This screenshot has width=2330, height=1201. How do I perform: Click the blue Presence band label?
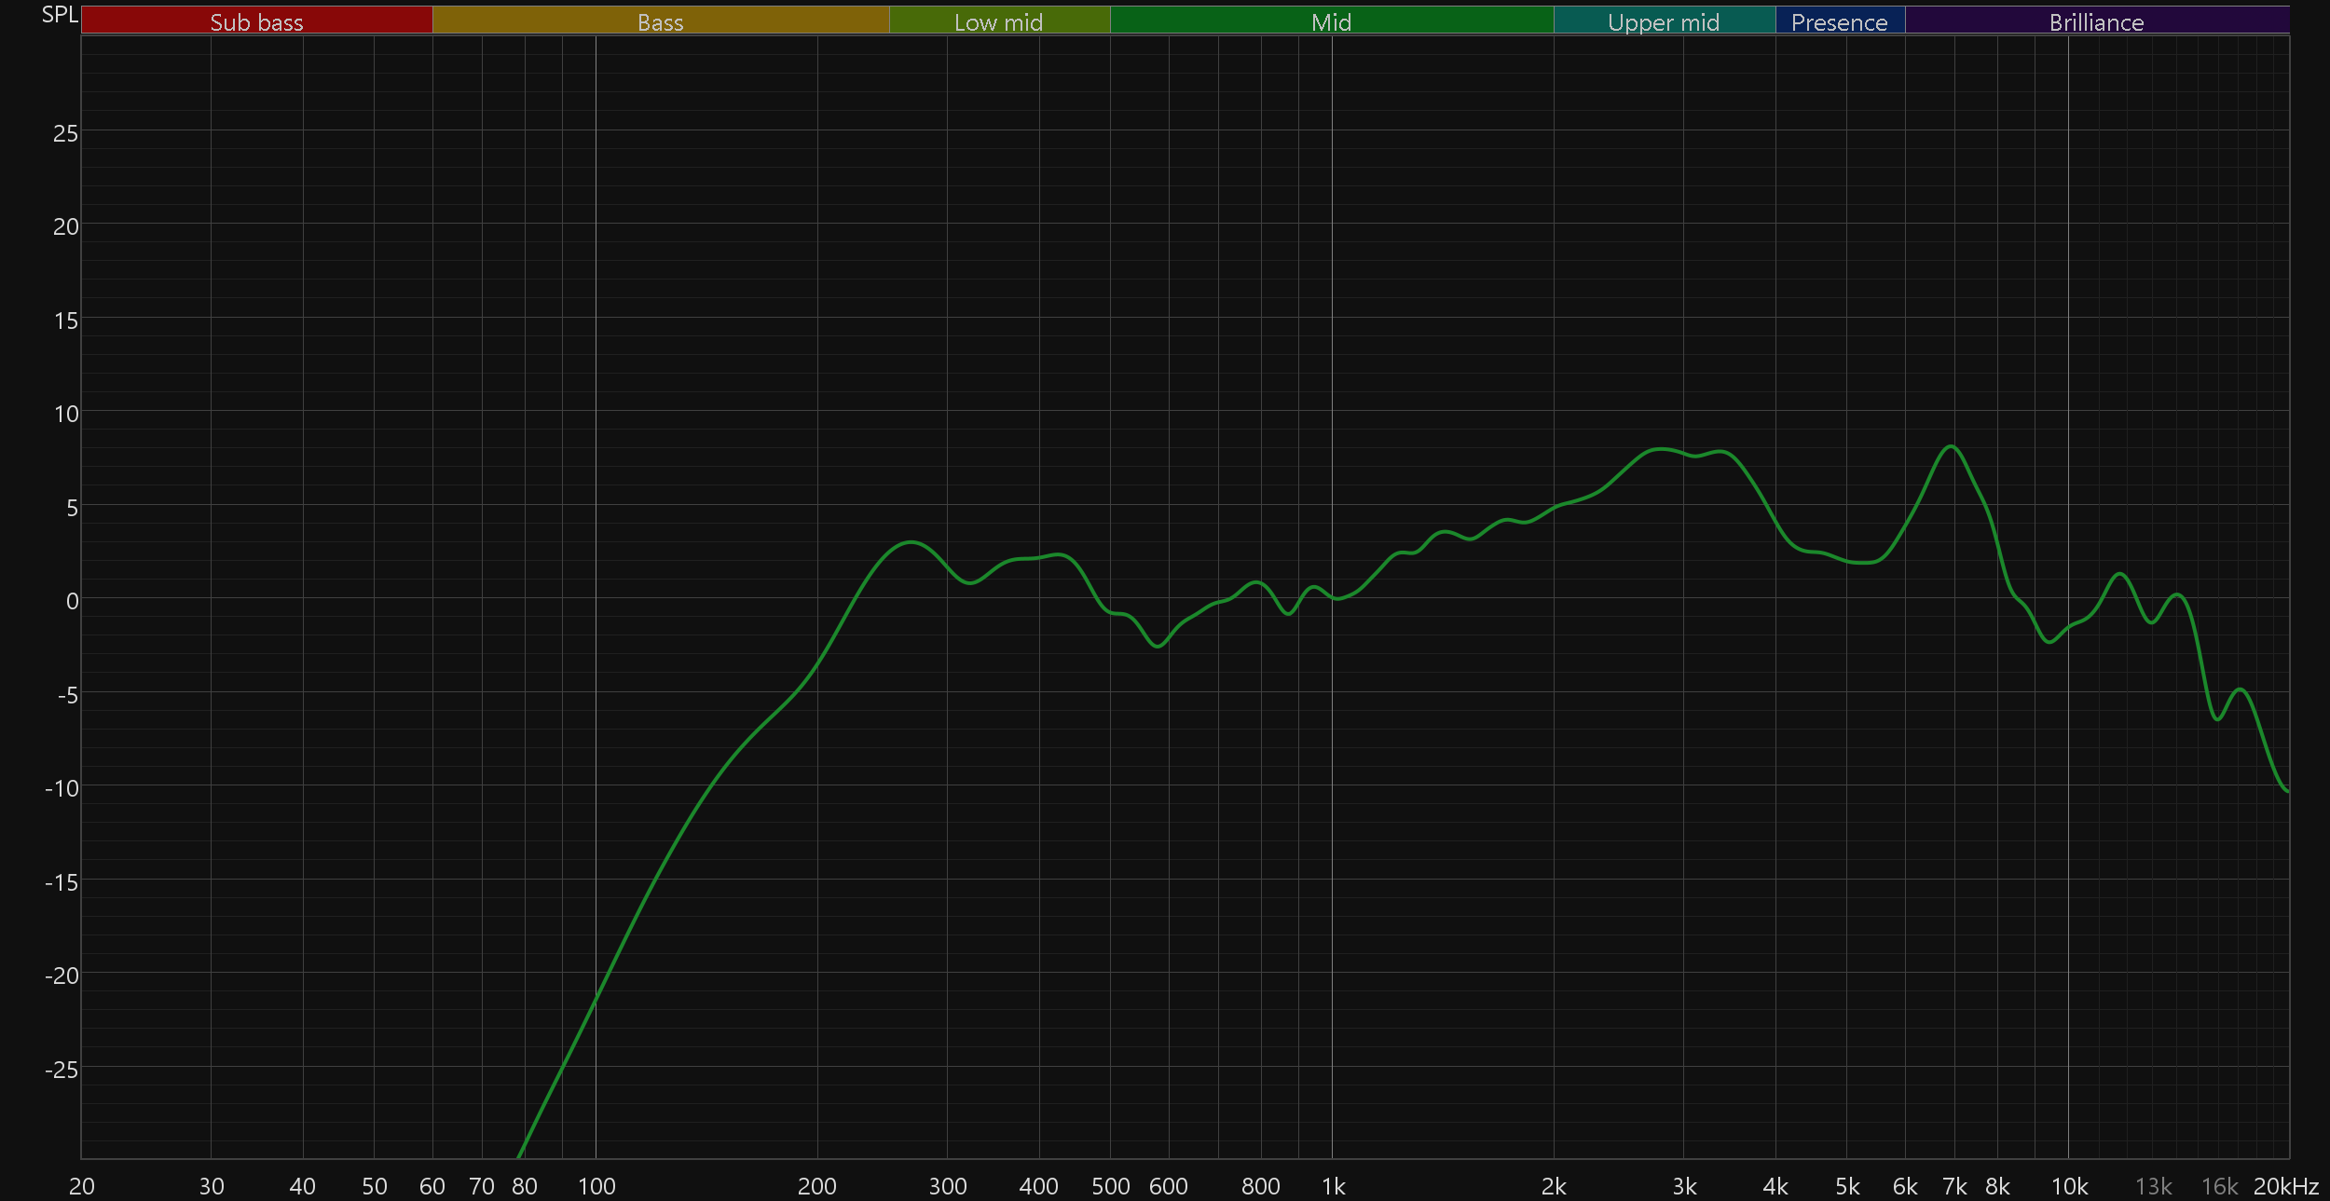pos(1839,21)
